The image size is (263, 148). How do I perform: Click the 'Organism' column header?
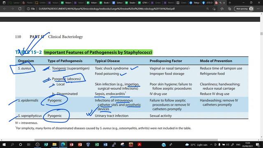[26, 61]
